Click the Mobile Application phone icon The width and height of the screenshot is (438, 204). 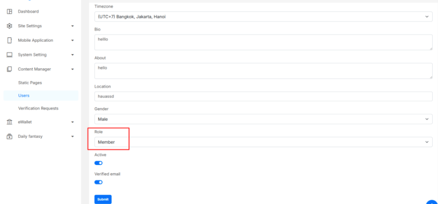9,40
